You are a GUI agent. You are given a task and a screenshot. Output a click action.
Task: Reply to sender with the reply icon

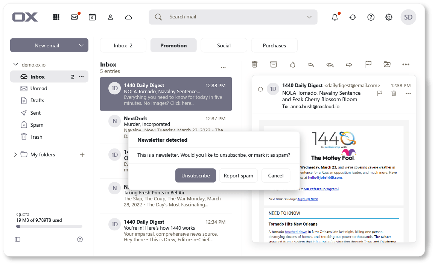[311, 65]
